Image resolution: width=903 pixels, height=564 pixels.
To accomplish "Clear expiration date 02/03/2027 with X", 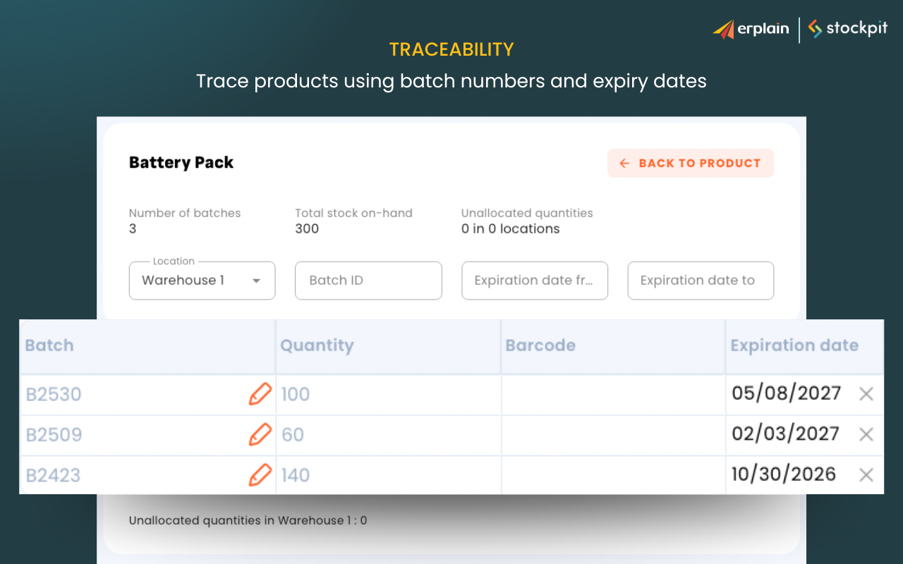I will (x=866, y=434).
